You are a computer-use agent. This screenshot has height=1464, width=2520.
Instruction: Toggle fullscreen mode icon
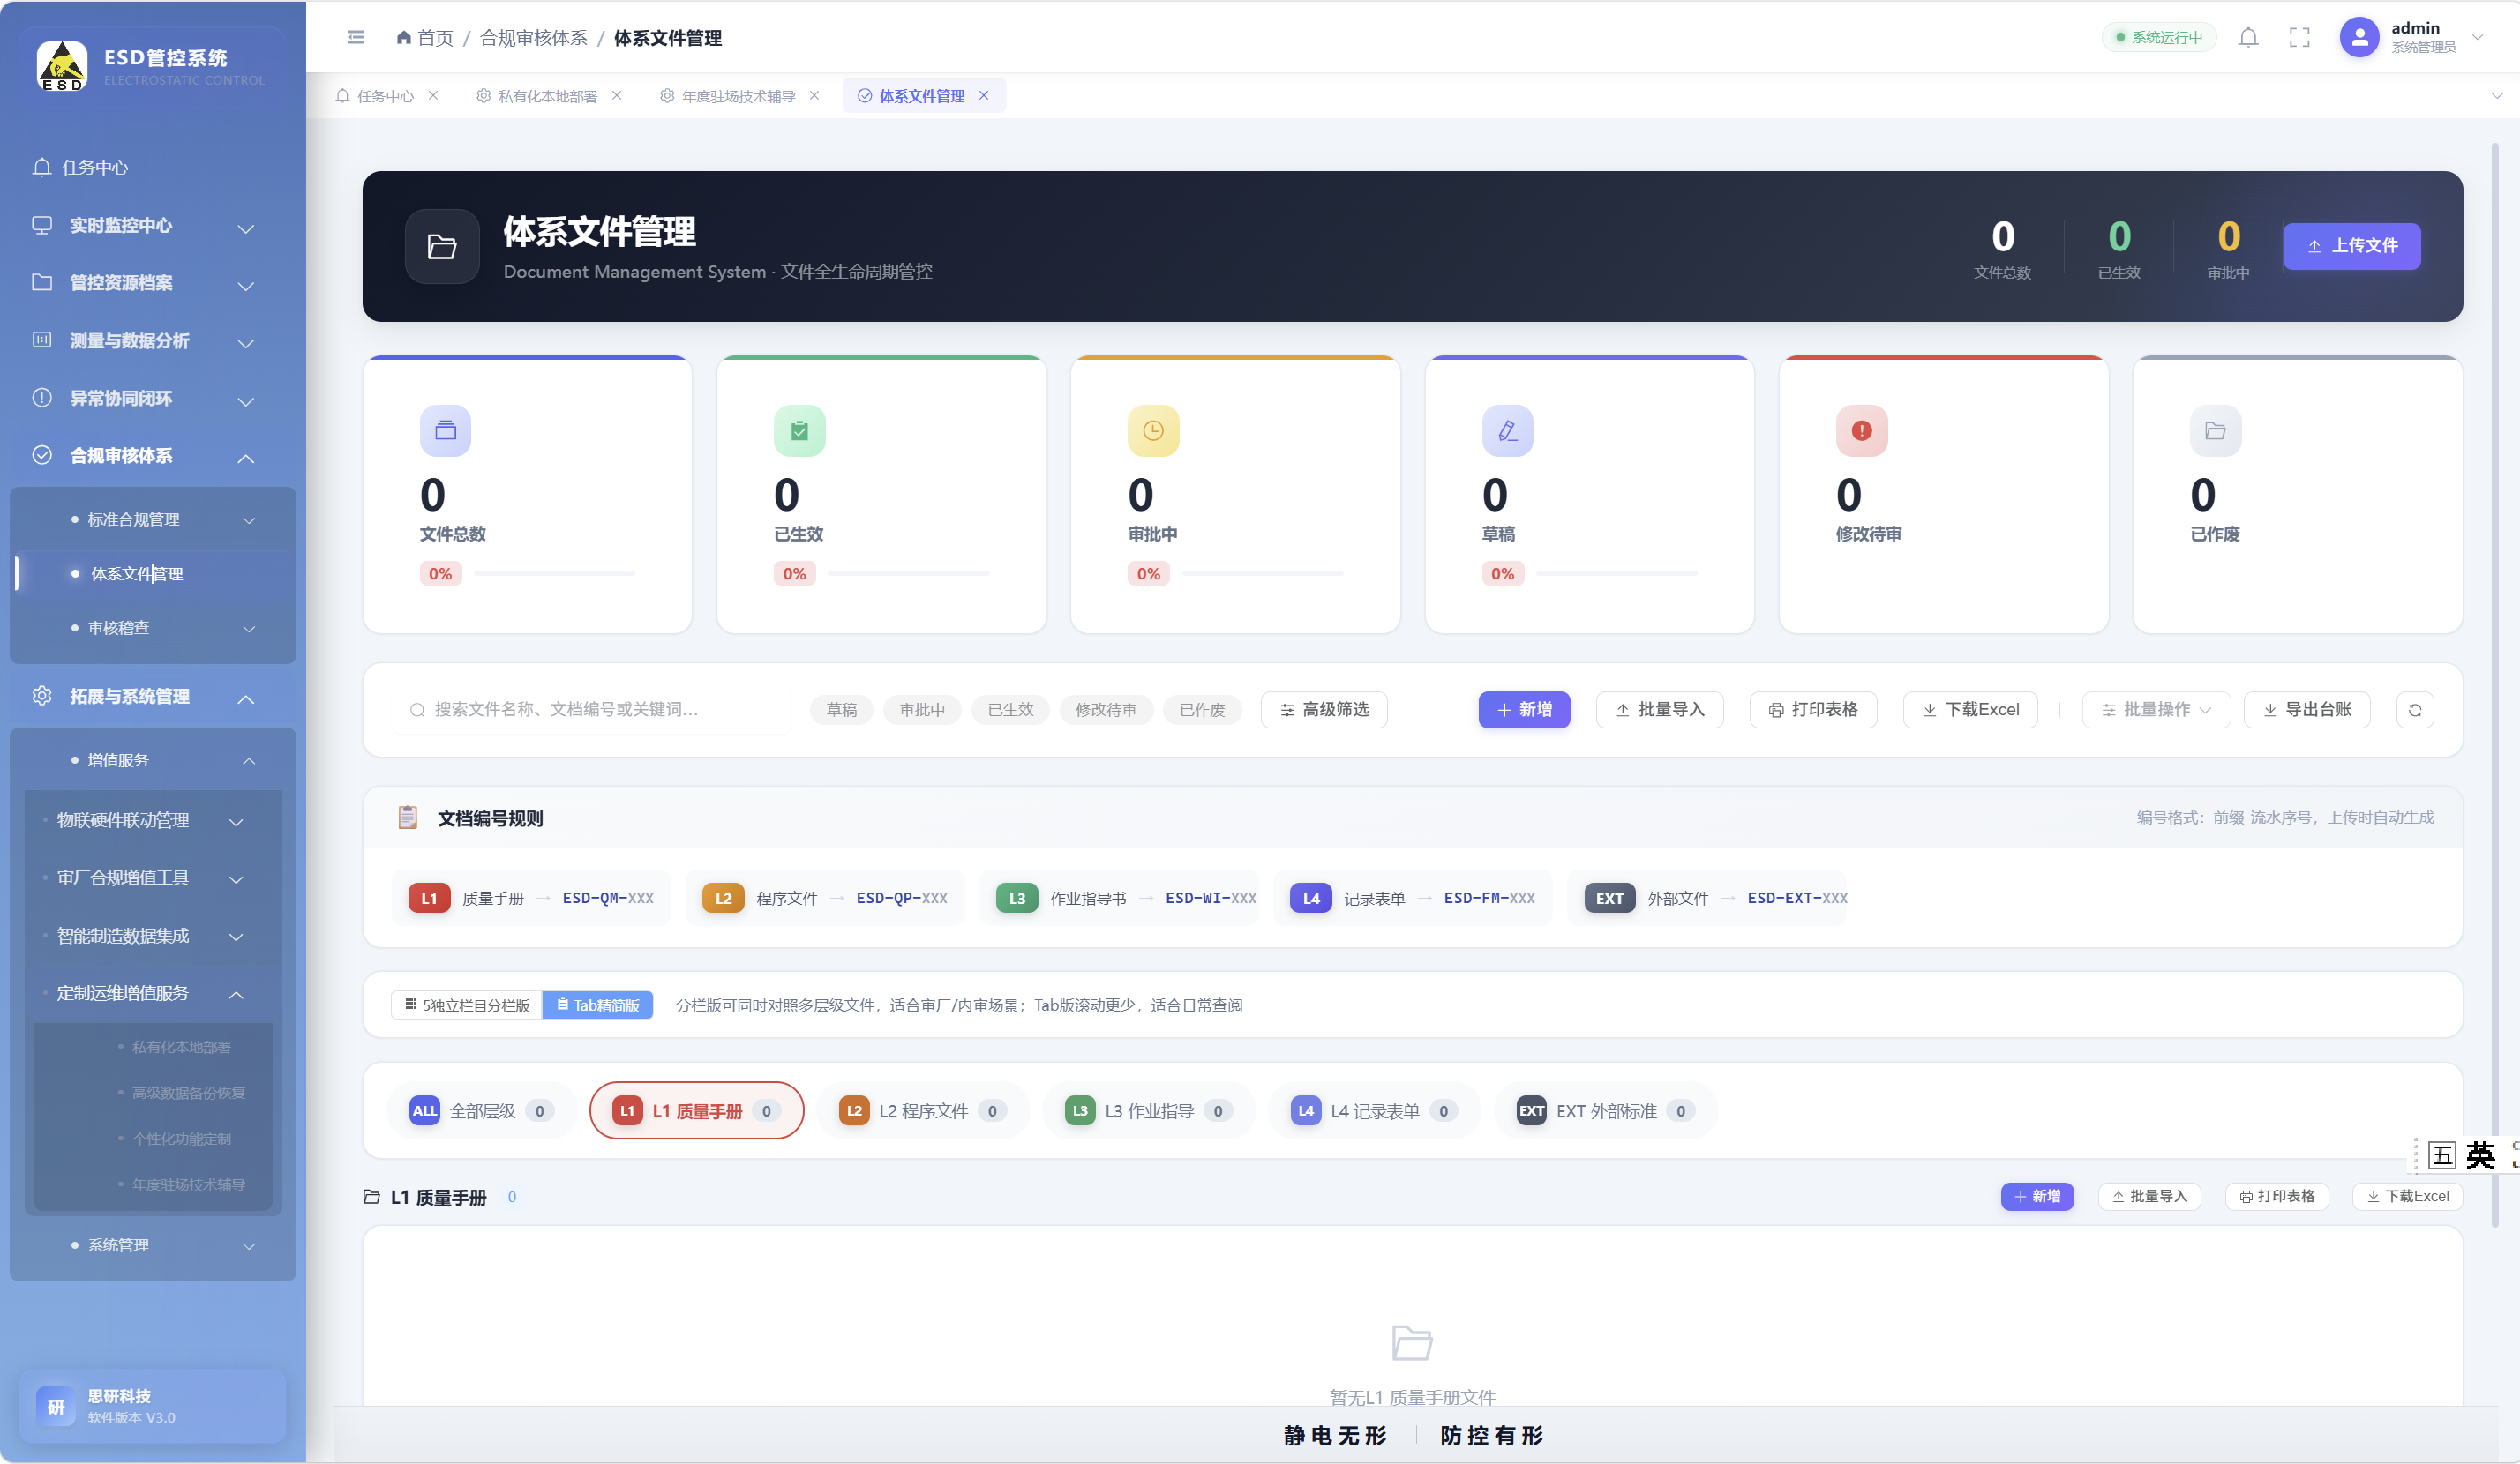coord(2299,38)
